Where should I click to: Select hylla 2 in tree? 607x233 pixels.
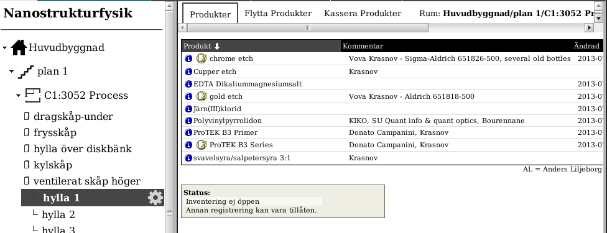point(58,214)
